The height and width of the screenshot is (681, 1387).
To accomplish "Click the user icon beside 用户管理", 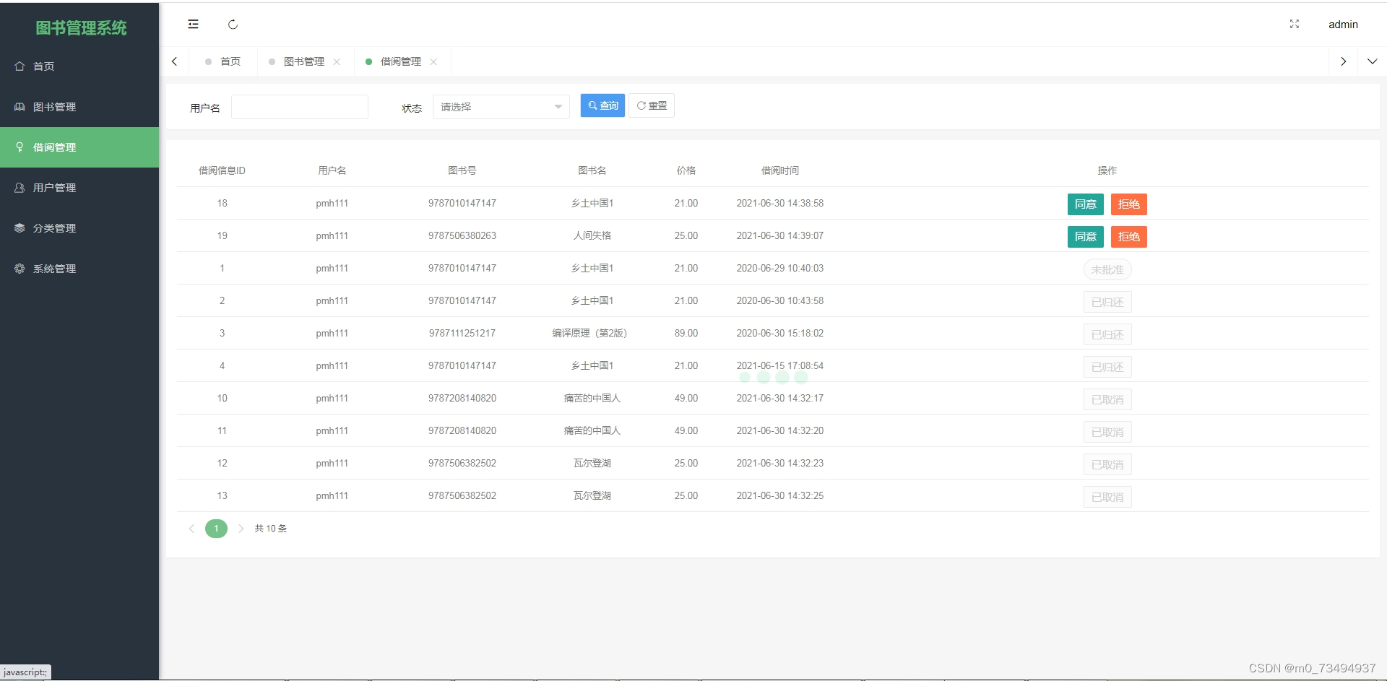I will point(20,187).
